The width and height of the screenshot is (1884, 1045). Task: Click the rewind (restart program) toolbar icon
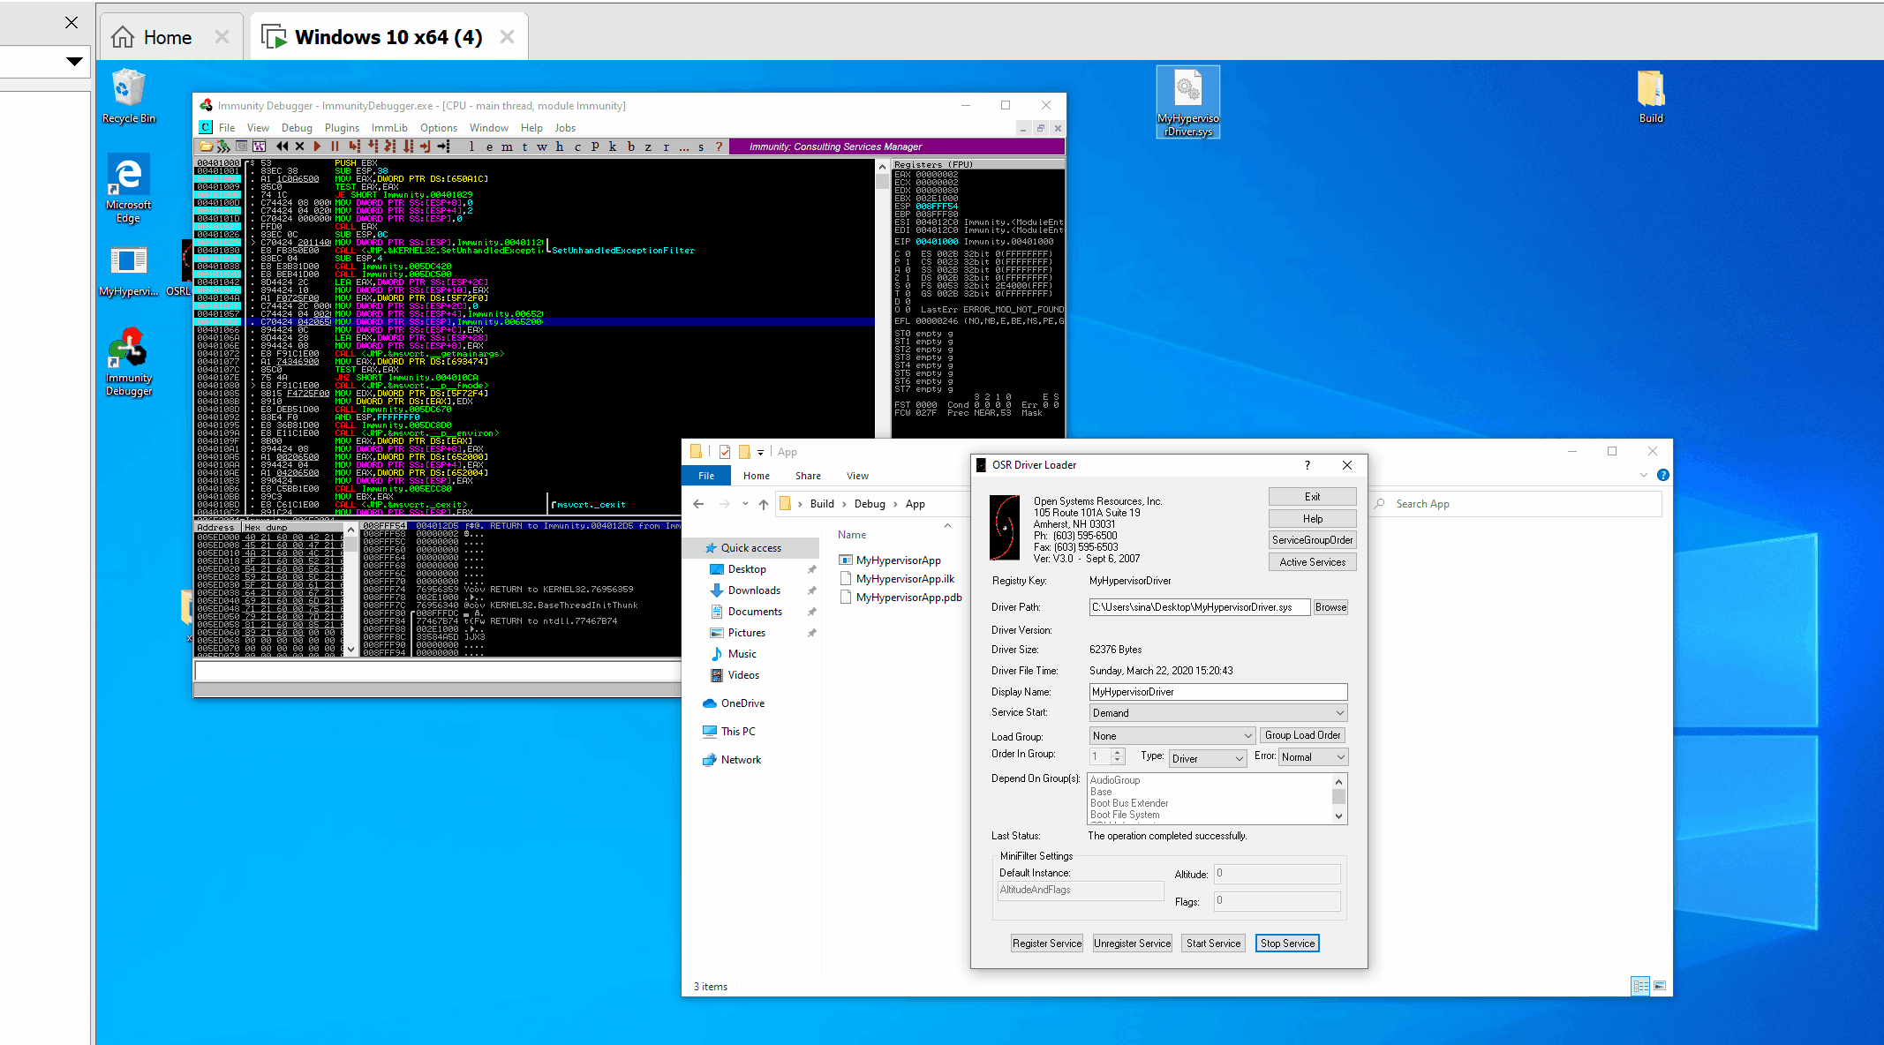click(x=282, y=147)
